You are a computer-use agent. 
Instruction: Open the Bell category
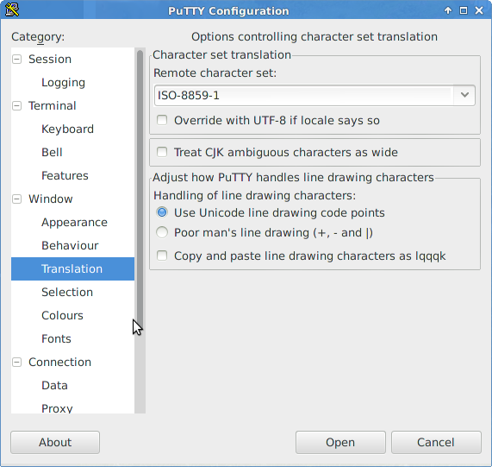click(x=52, y=152)
